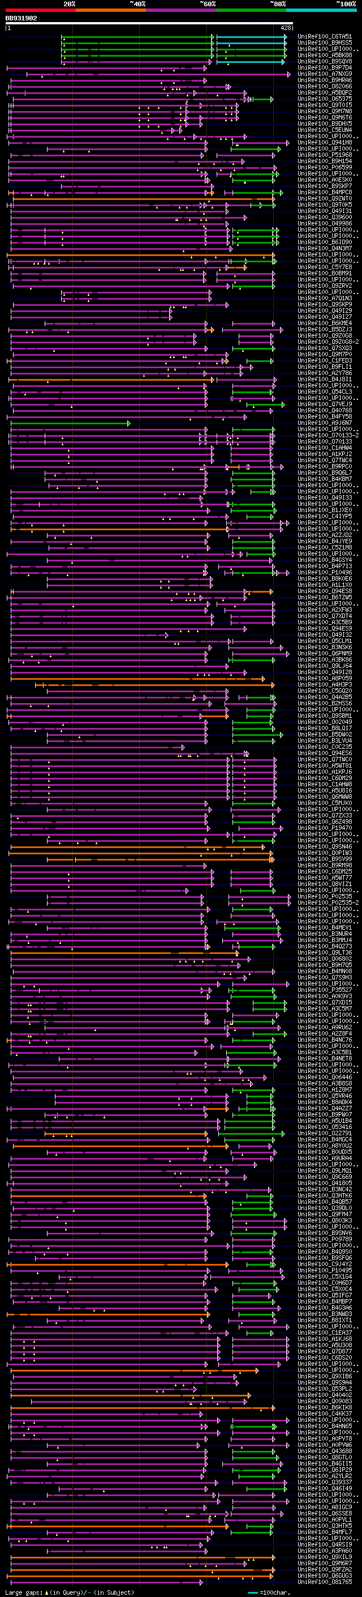Click the UniRef100_B6KME4 hit label

point(325,323)
